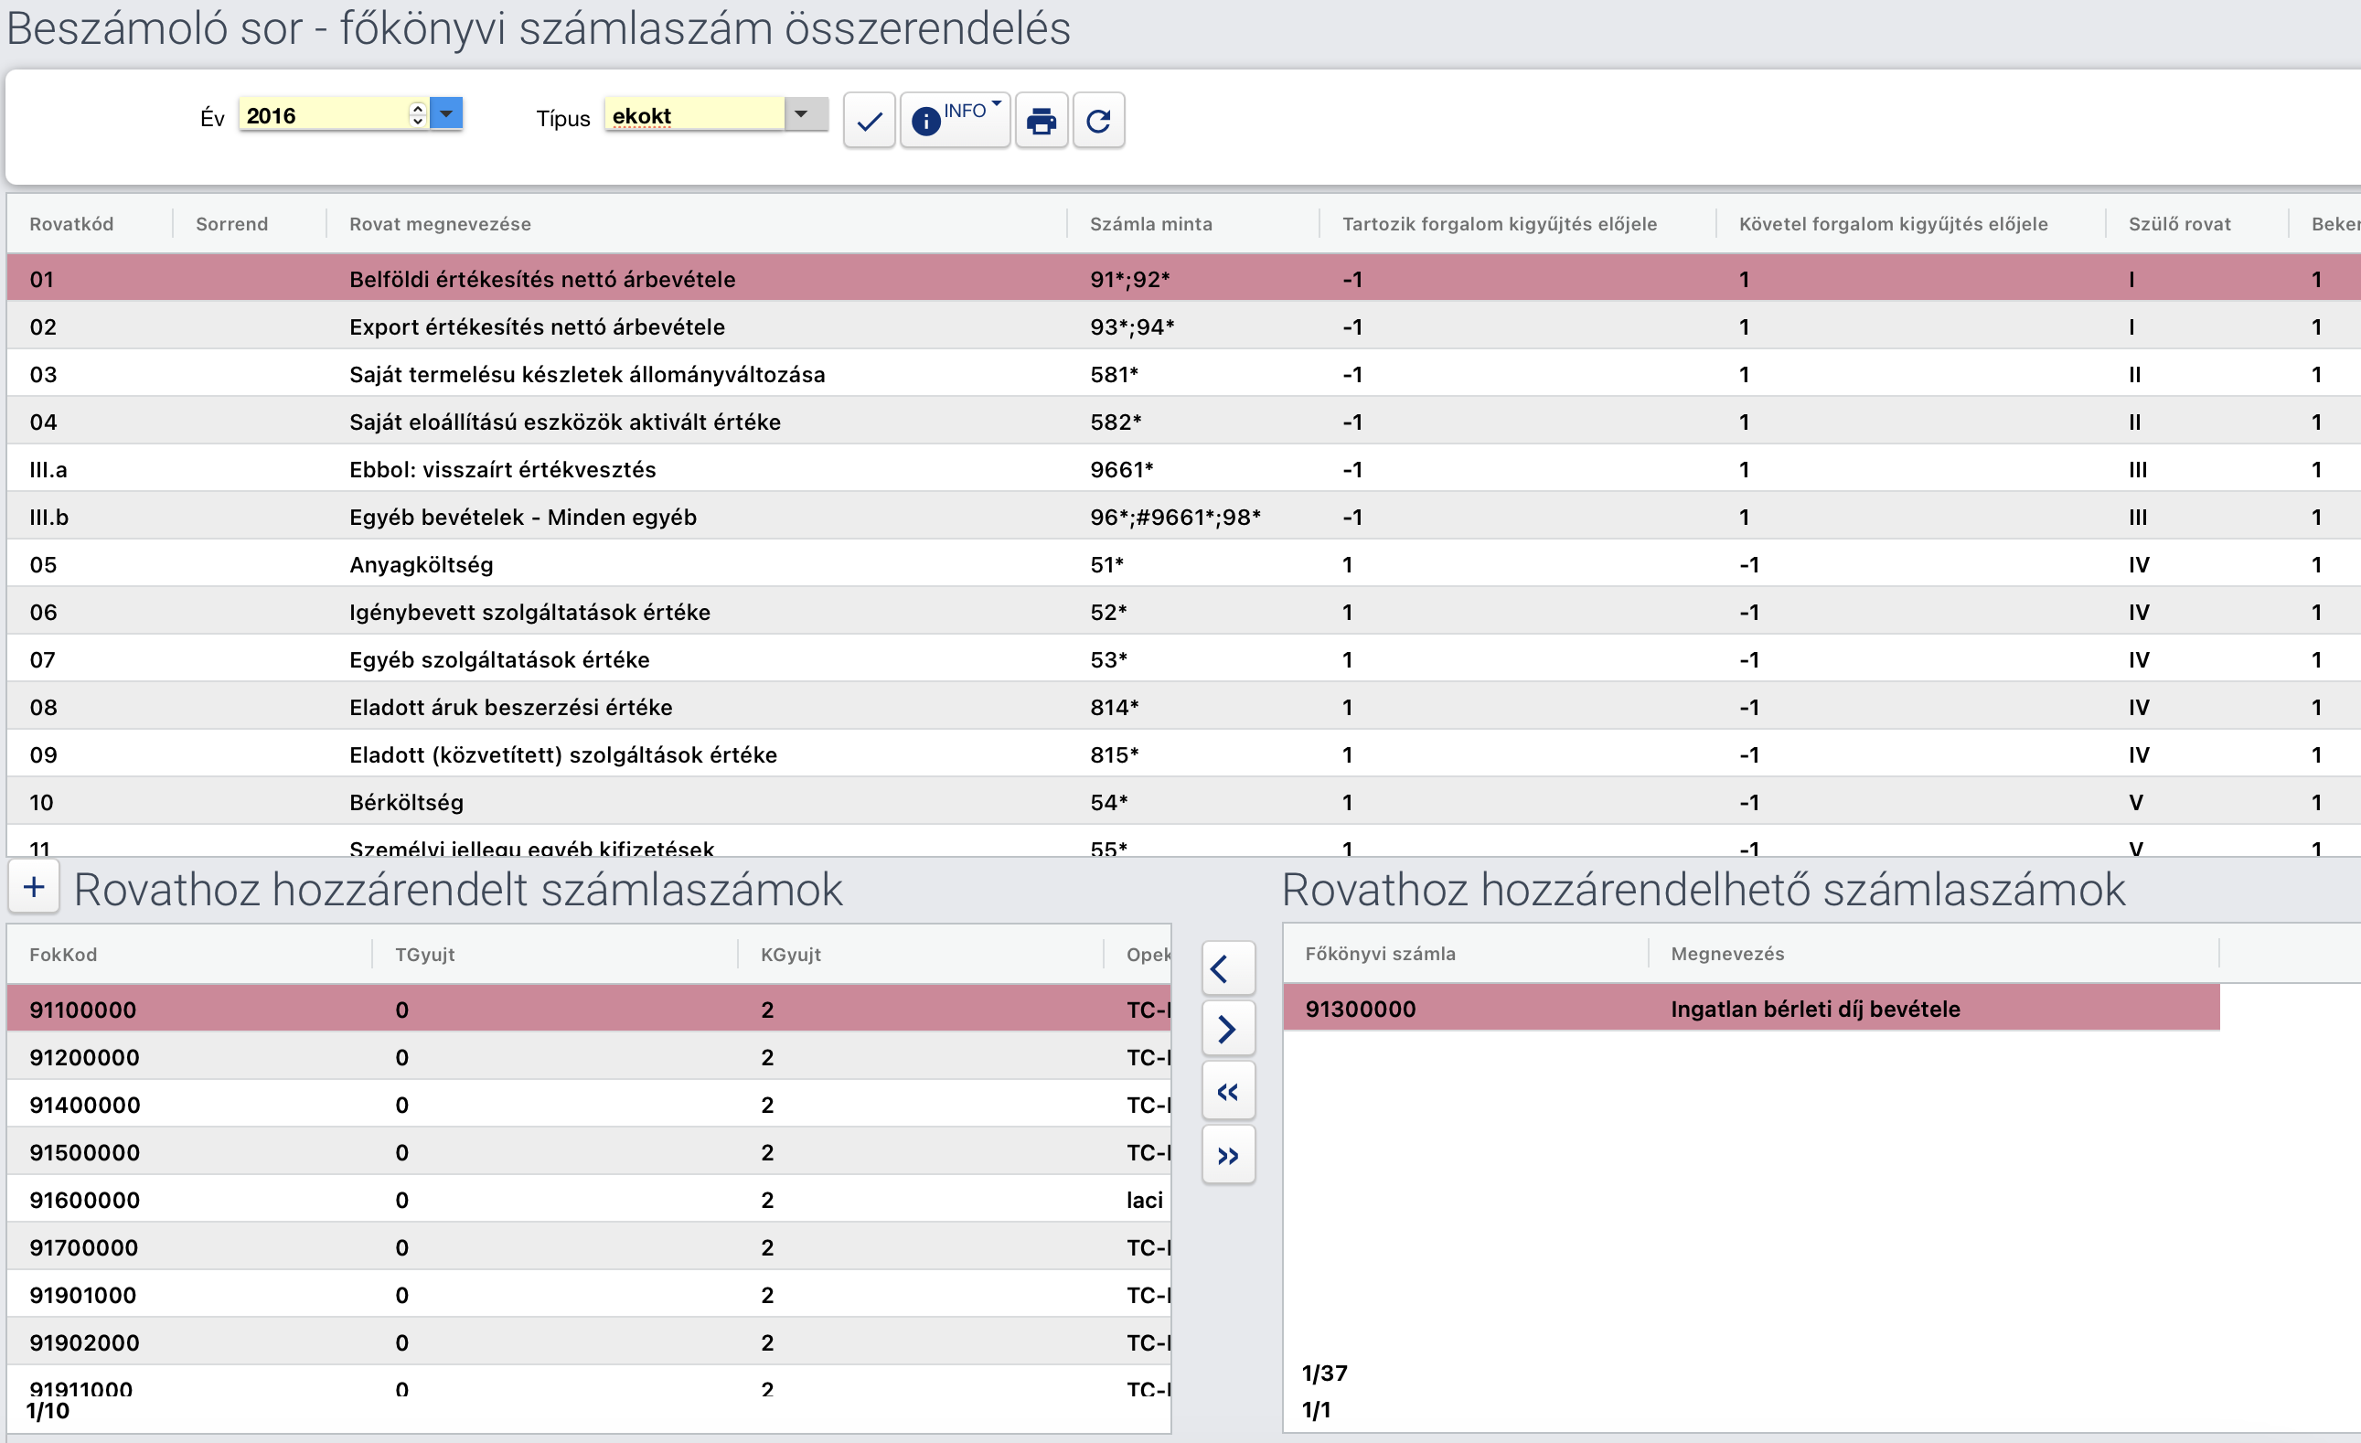Select assigned account 91600000
This screenshot has width=2361, height=1443.
click(x=588, y=1200)
